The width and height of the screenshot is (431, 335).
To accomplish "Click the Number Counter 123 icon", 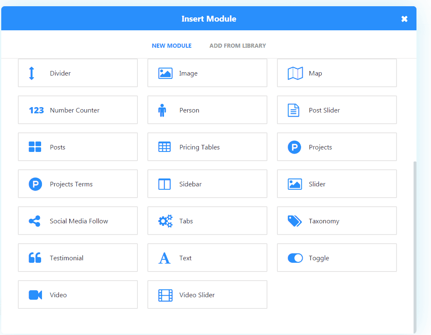I will [x=36, y=110].
